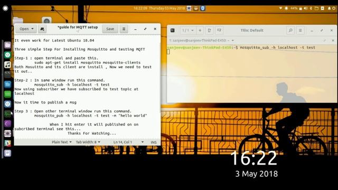
Task: Click the new document icon in gedit
Action: click(42, 29)
